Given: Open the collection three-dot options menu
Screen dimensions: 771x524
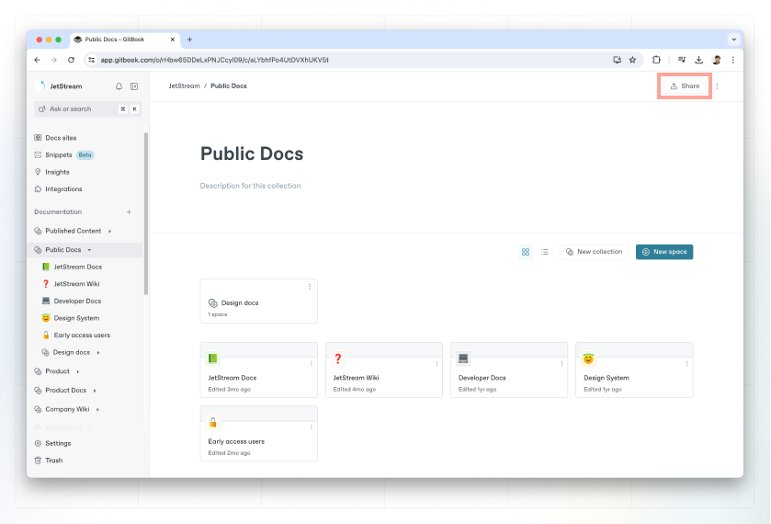Looking at the screenshot, I should pos(717,86).
